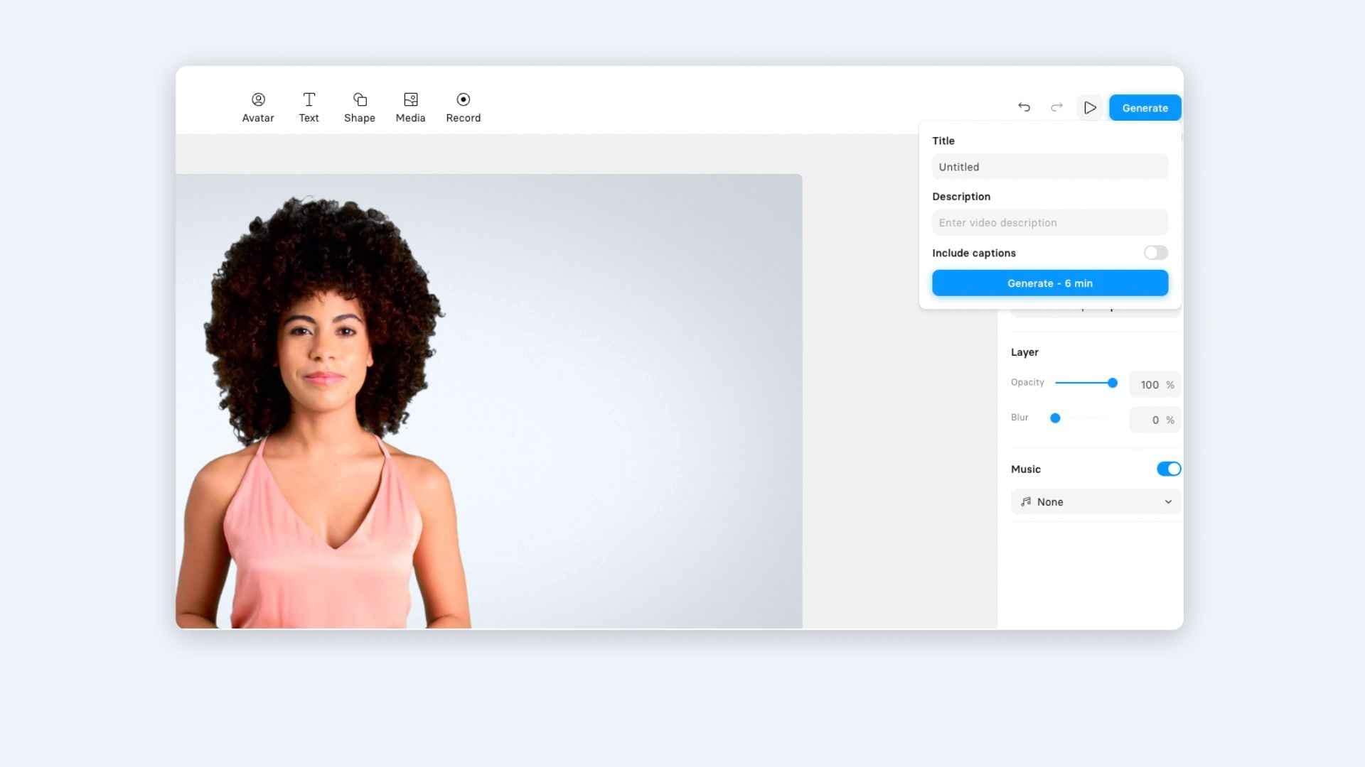Enable the Music toggle
The image size is (1365, 767).
pos(1168,468)
